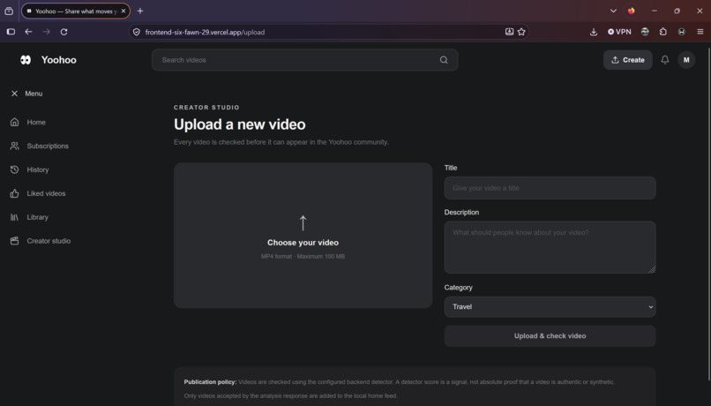Click Upload & check video button
The image size is (711, 406).
coord(550,336)
